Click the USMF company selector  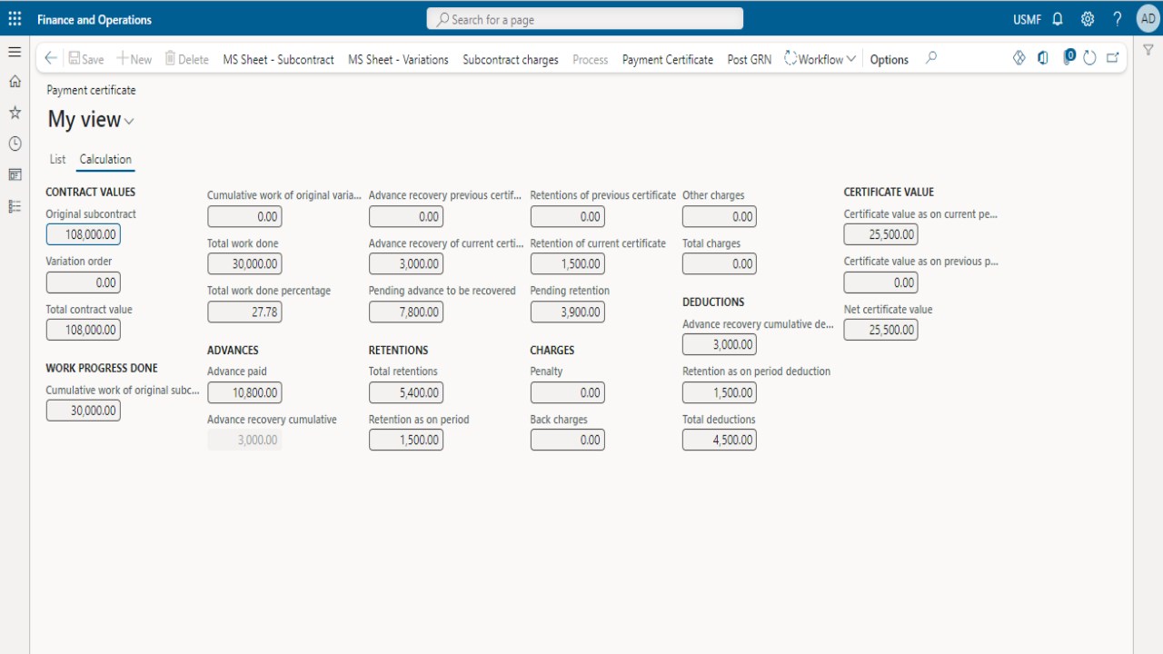(1027, 19)
